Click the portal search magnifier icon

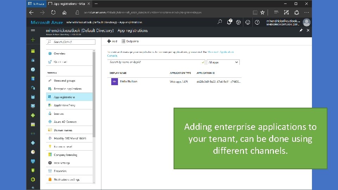[220, 22]
